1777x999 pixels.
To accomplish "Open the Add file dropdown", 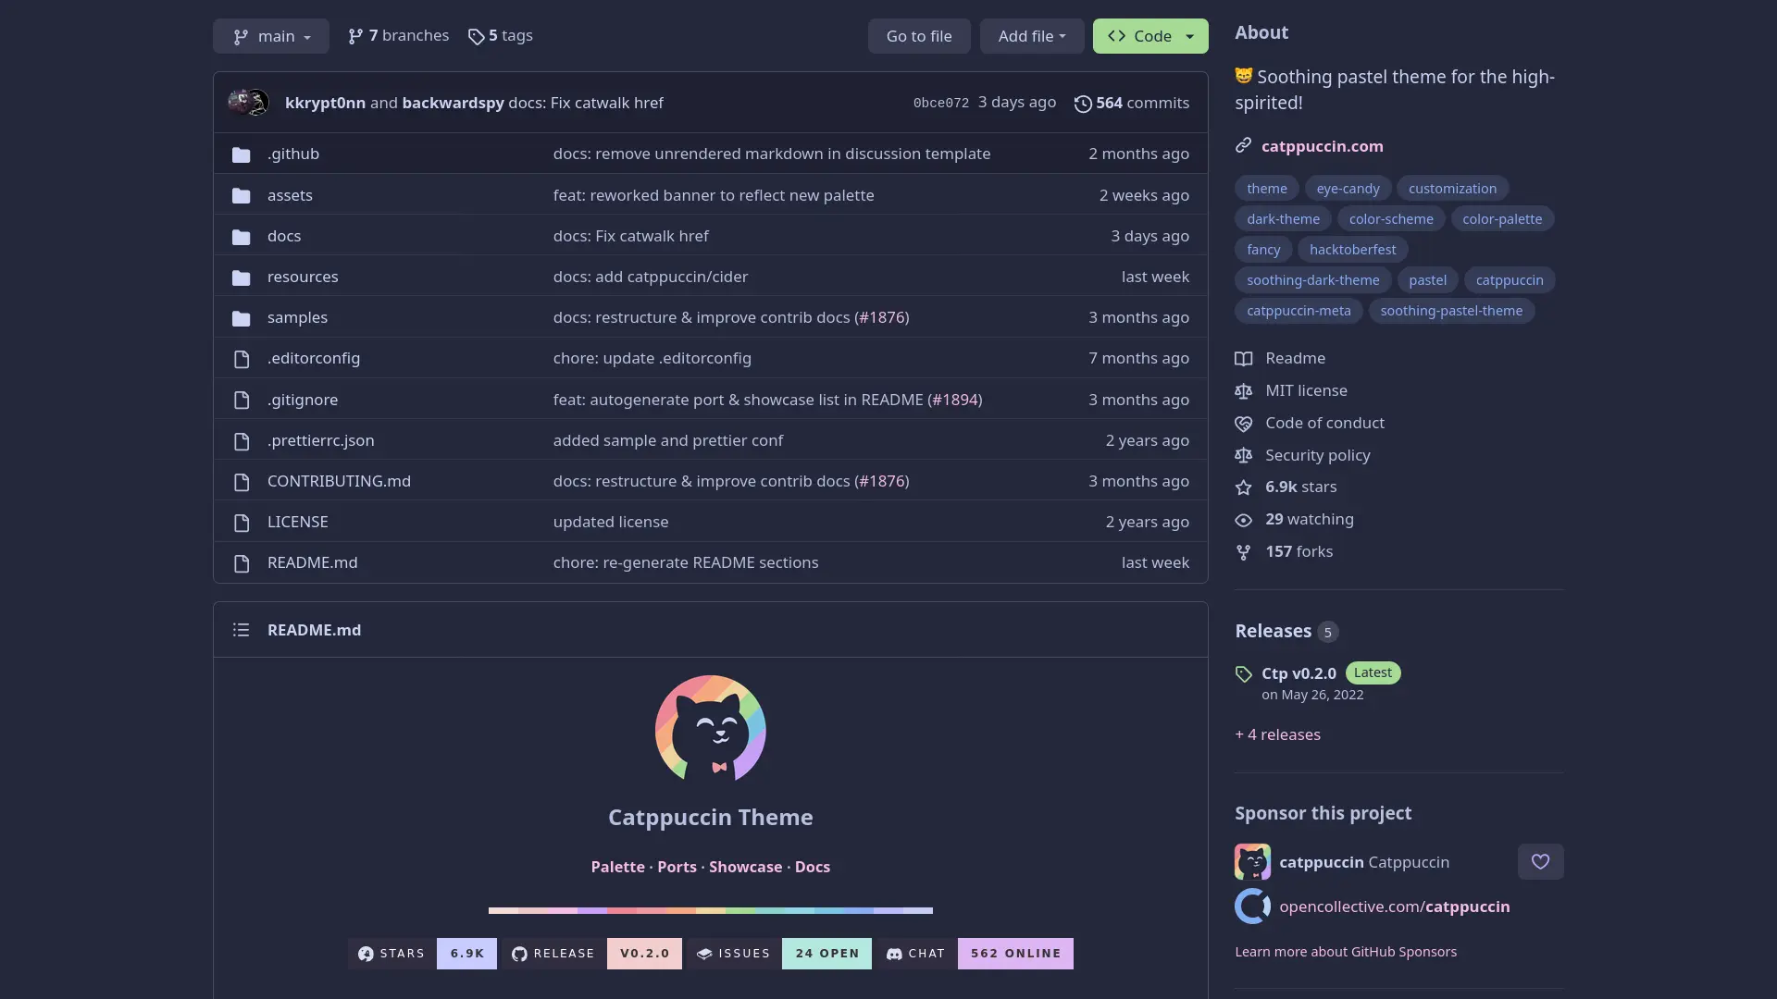I will point(1032,36).
